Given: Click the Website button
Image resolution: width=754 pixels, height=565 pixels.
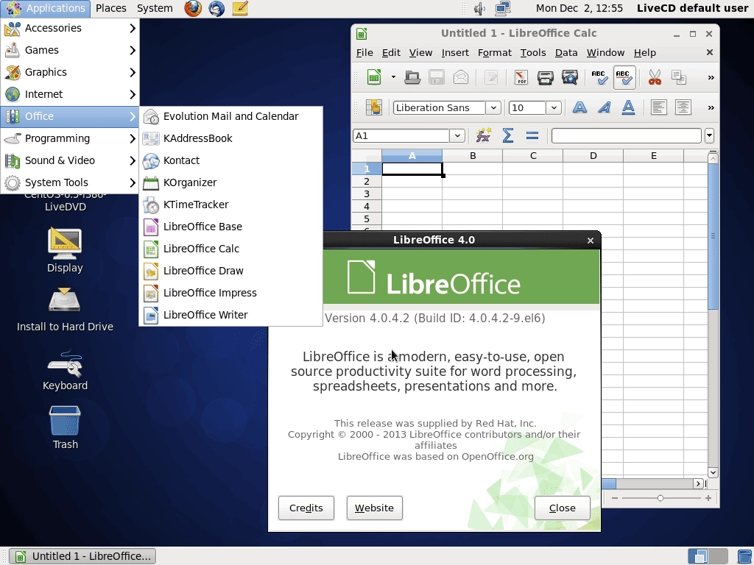Looking at the screenshot, I should coord(374,508).
